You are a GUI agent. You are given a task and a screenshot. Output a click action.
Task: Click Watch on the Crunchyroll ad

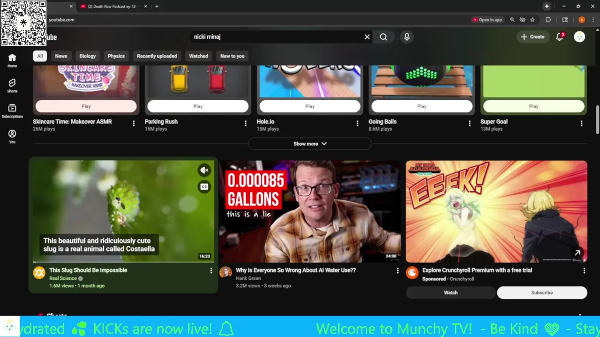pos(450,293)
